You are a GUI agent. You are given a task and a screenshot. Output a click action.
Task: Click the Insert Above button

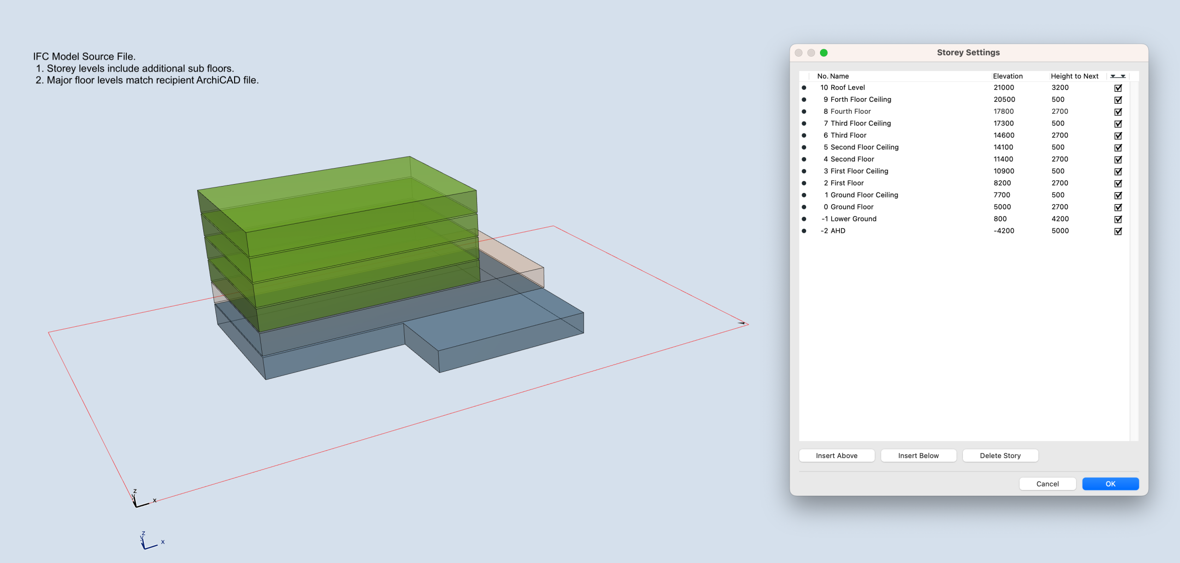point(837,456)
